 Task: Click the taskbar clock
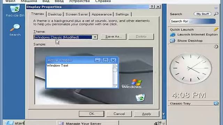158,123
